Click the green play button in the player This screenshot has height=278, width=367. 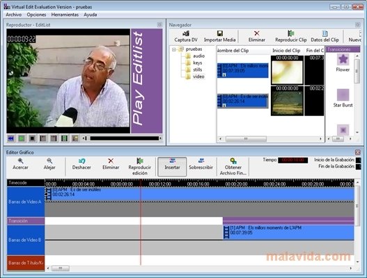coord(22,138)
